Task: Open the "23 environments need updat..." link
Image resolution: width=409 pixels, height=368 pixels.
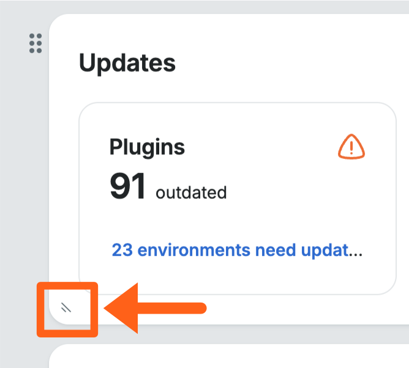Action: pos(237,250)
